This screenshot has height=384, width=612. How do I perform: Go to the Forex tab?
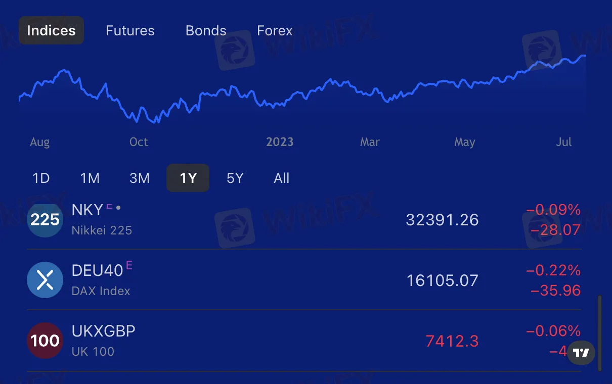(x=275, y=30)
